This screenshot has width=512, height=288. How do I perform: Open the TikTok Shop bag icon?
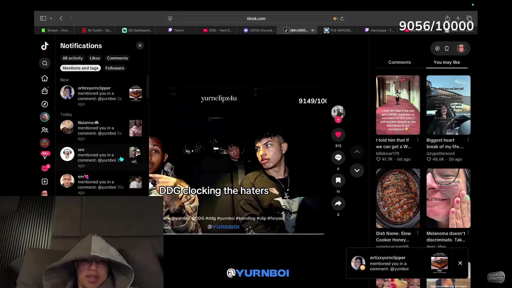(x=45, y=91)
